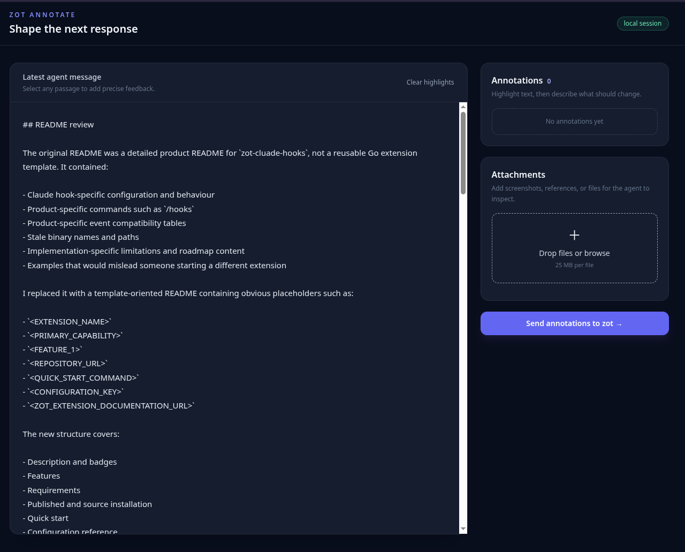Image resolution: width=685 pixels, height=552 pixels.
Task: Click the 'Quick start' list item
Action: pos(45,518)
